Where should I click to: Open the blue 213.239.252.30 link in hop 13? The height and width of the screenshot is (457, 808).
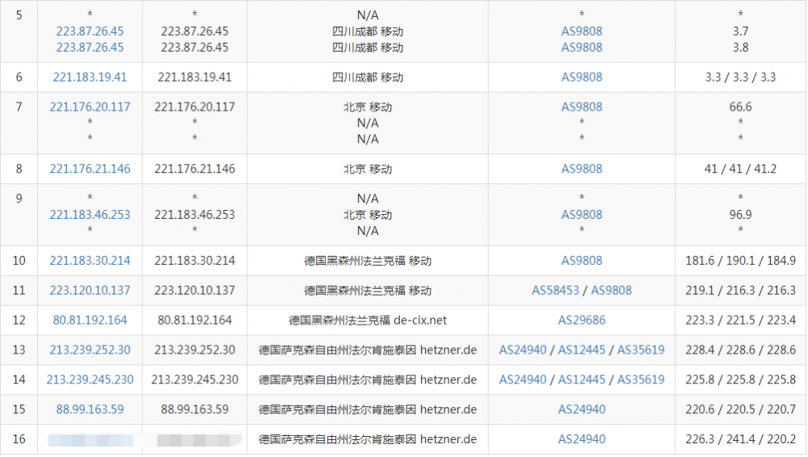click(90, 350)
